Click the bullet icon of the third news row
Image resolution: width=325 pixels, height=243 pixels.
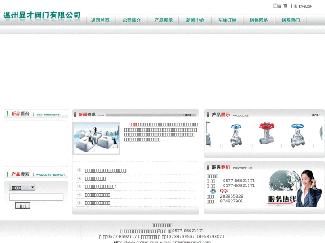79,186
